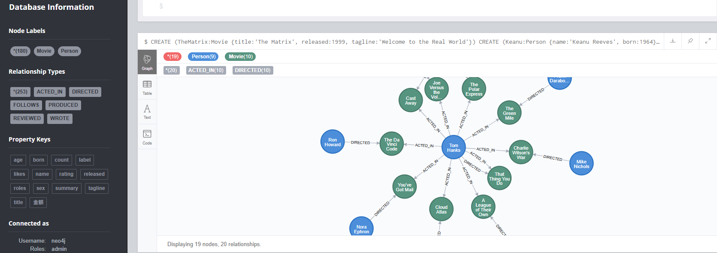Screen dimensions: 717x253
Task: Click the The Da Vinci Code node
Action: (392, 144)
